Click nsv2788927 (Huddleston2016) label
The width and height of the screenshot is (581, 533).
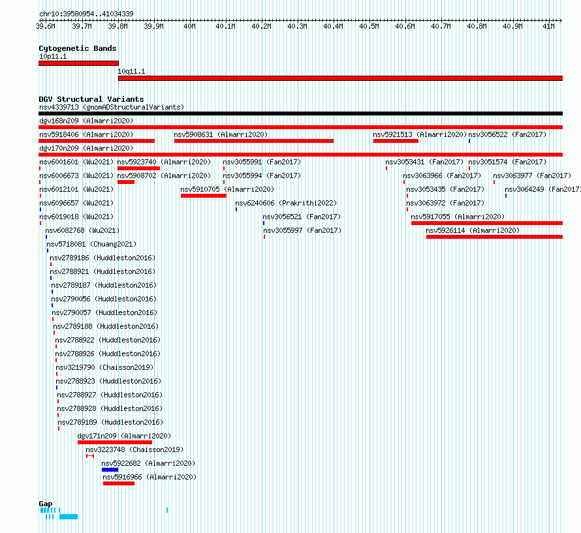pyautogui.click(x=110, y=395)
